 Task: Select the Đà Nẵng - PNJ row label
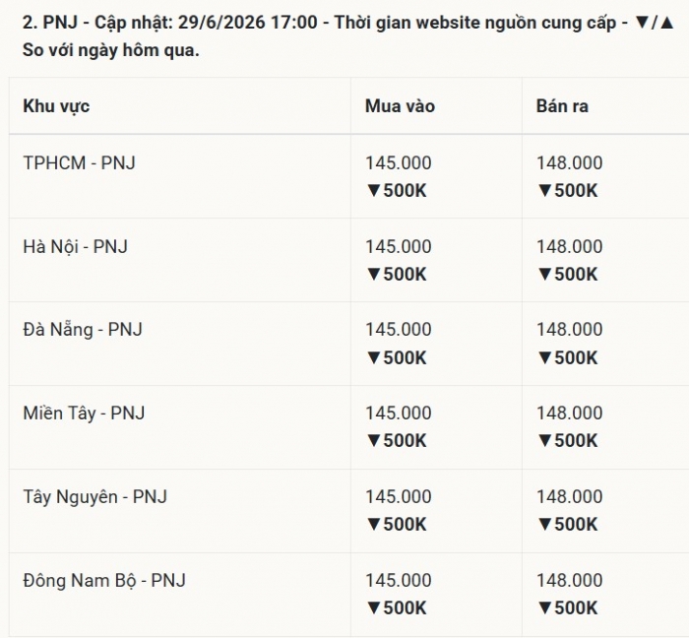(83, 330)
